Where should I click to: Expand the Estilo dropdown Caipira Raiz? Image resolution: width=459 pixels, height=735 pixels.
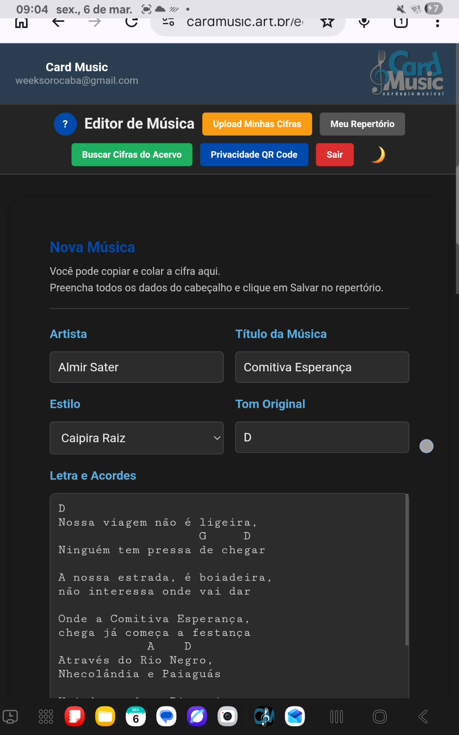[x=136, y=438]
